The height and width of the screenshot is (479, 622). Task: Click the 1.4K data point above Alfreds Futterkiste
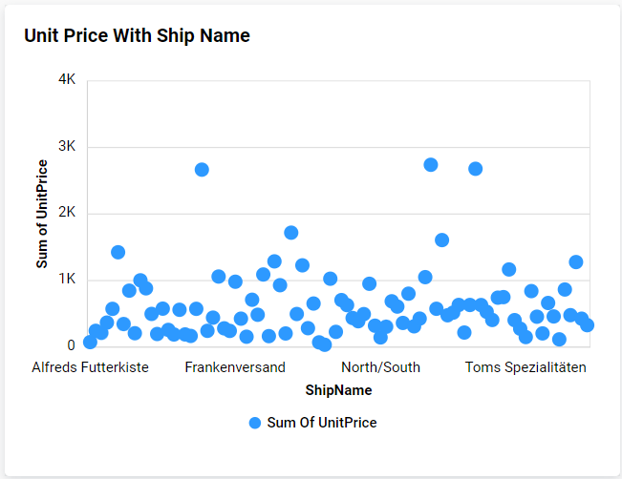tap(118, 253)
